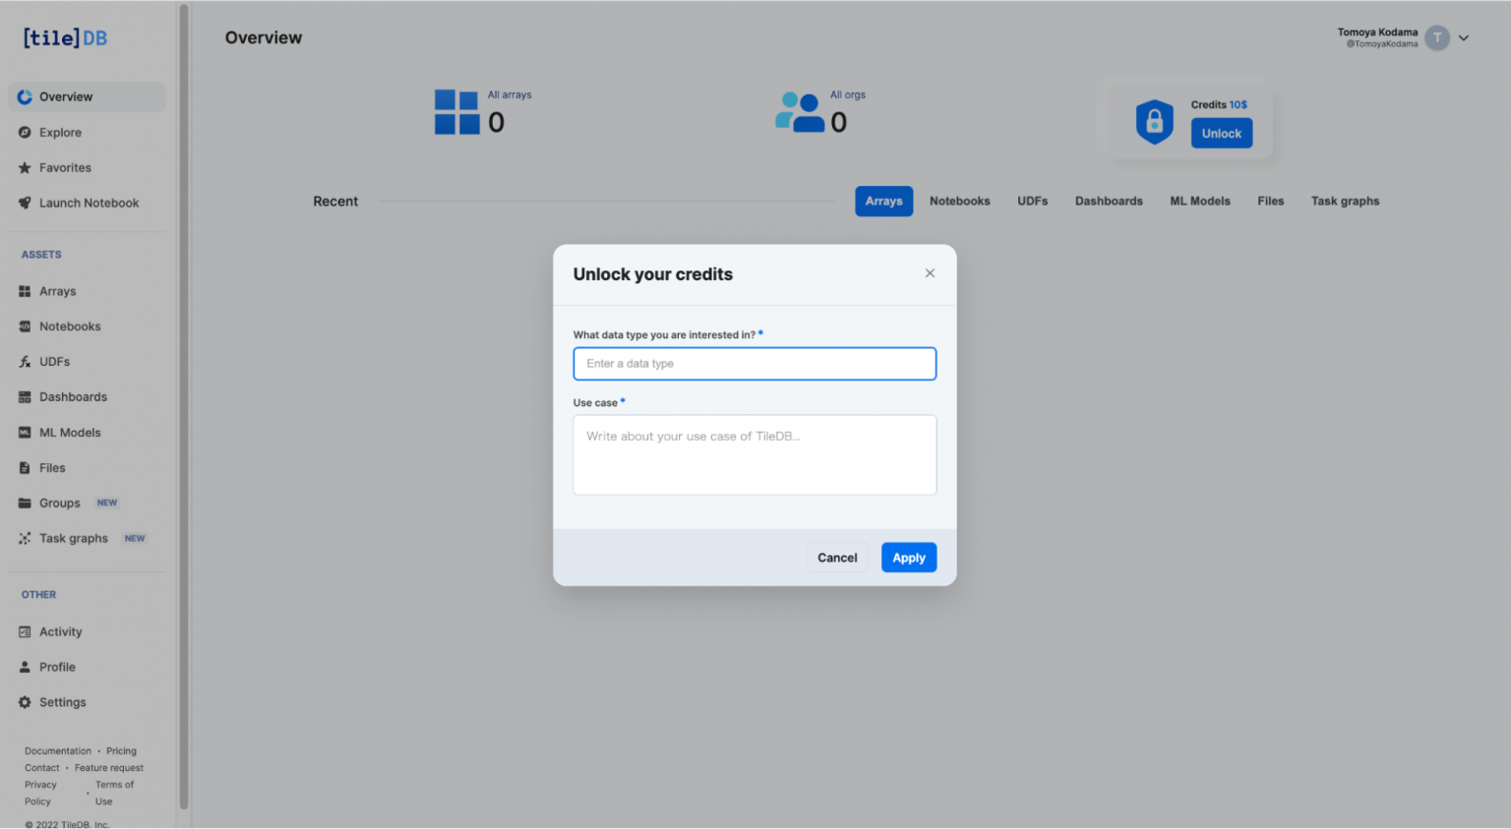Open the Feature request link

point(109,768)
